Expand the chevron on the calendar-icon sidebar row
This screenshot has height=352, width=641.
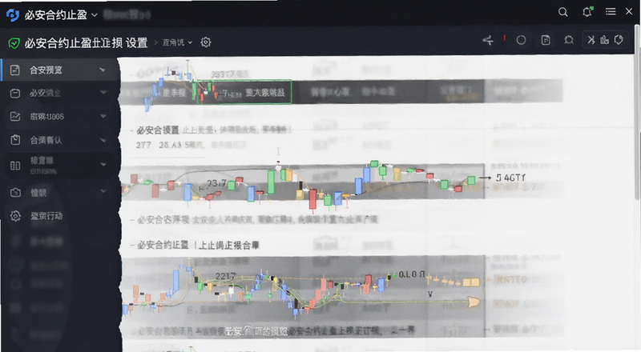(103, 93)
